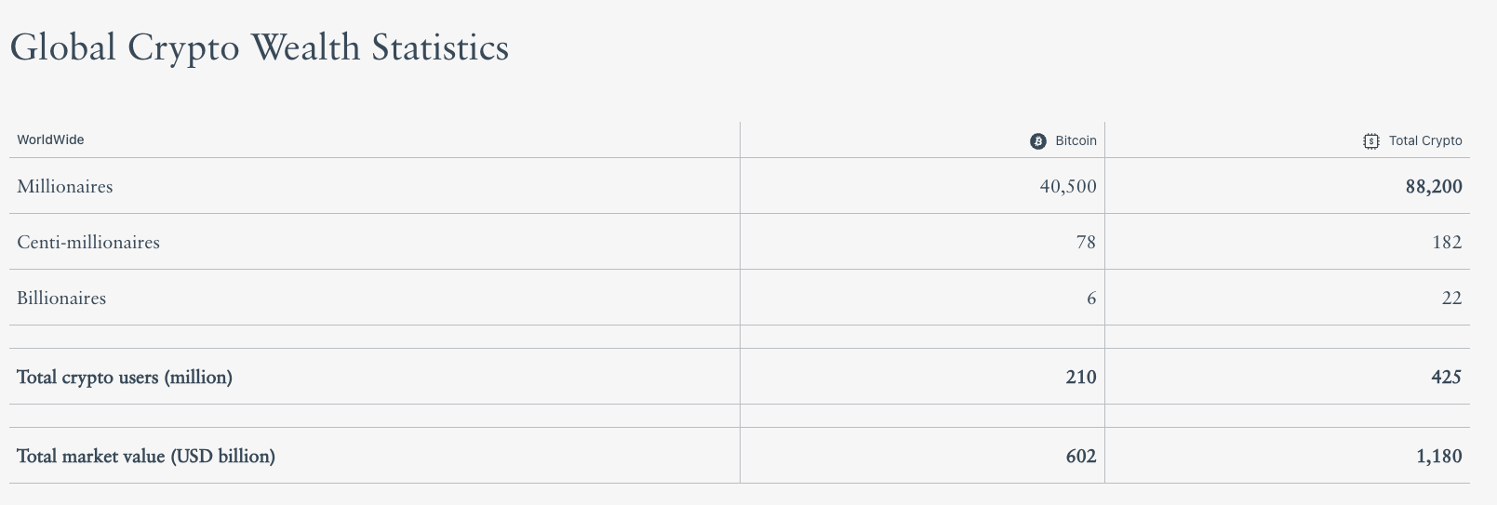
Task: Select the Centi-millionaires row label
Action: click(88, 243)
